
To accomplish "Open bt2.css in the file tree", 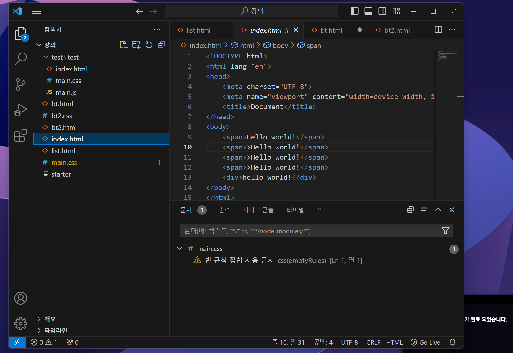I will coord(101,116).
